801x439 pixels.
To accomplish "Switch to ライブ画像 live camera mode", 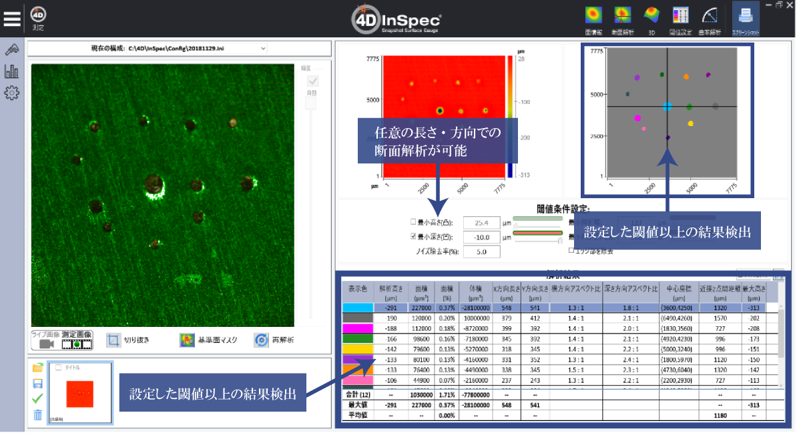I will 46,340.
